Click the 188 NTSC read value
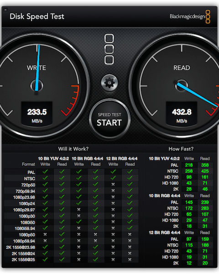 click(x=205, y=245)
